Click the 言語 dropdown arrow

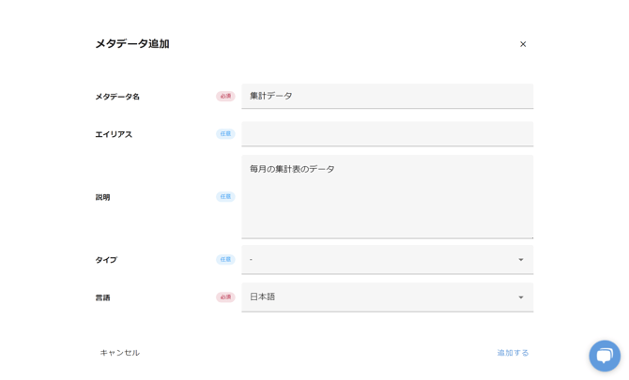(521, 297)
